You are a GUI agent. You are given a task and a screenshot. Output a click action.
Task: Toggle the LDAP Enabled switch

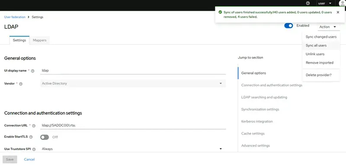(x=288, y=26)
